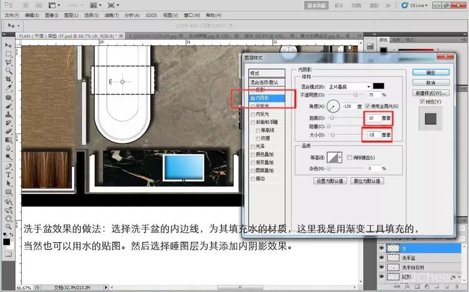This screenshot has width=469, height=292.
Task: Uncheck the 使用全局光 global light option
Action: [x=367, y=106]
